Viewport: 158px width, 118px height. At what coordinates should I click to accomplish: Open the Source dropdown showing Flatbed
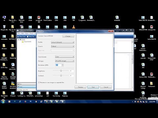[63, 46]
